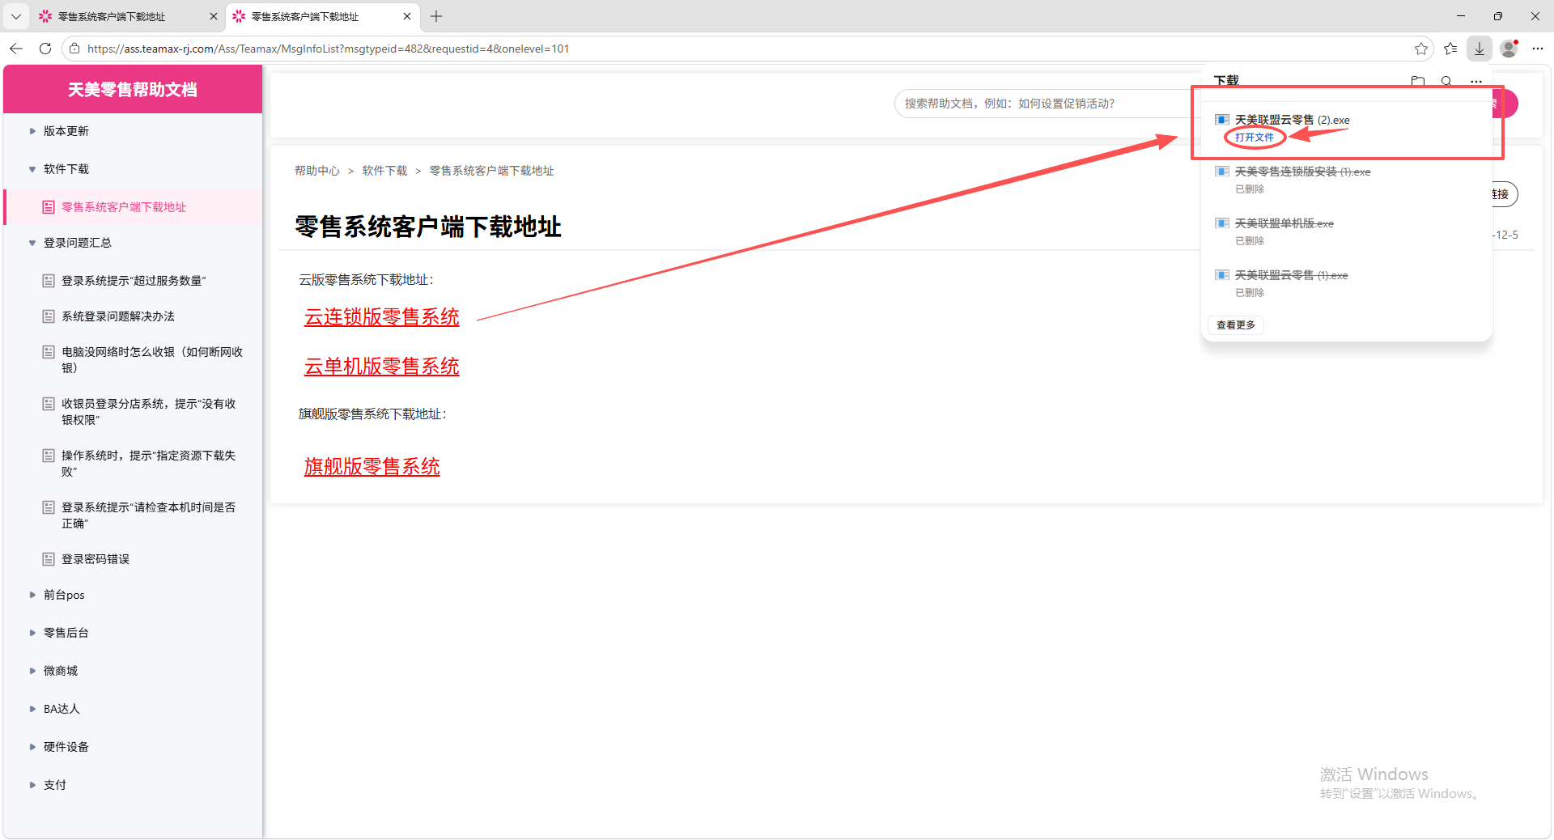Open the tab list dropdown arrow
The height and width of the screenshot is (840, 1554).
pos(16,16)
